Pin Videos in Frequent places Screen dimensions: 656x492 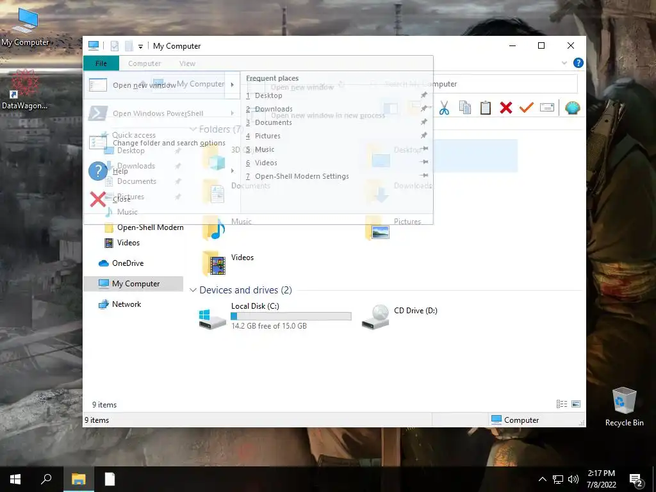424,162
